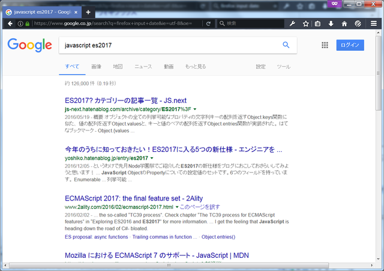Open 設定 search settings
This screenshot has height=271, width=384.
pos(261,66)
